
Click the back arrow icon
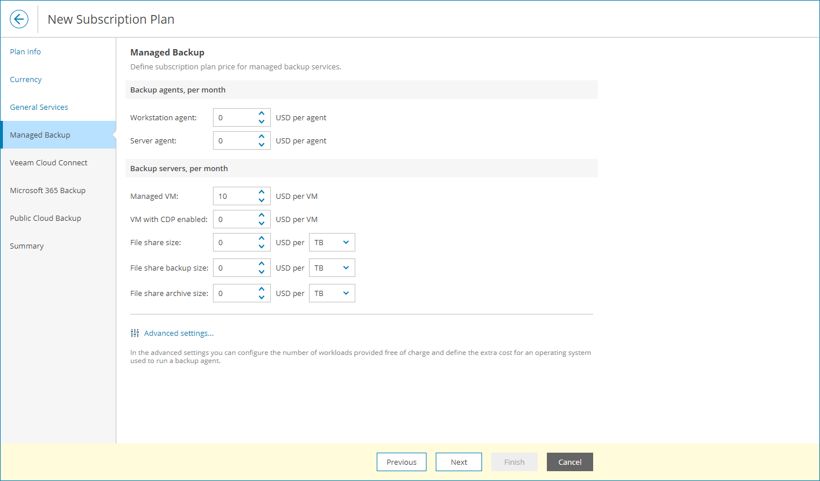click(19, 19)
